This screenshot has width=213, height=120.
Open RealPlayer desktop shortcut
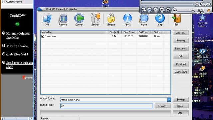[x=203, y=53]
